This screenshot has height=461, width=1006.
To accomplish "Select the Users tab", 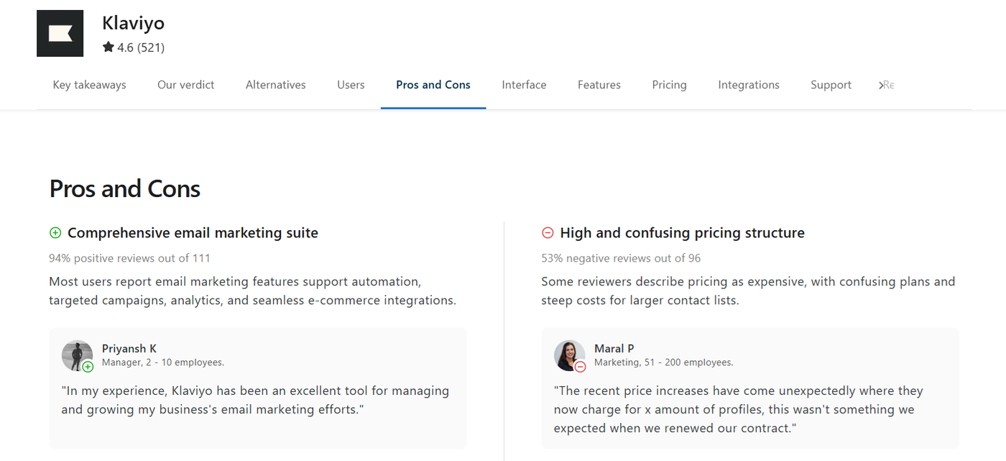I will (351, 85).
